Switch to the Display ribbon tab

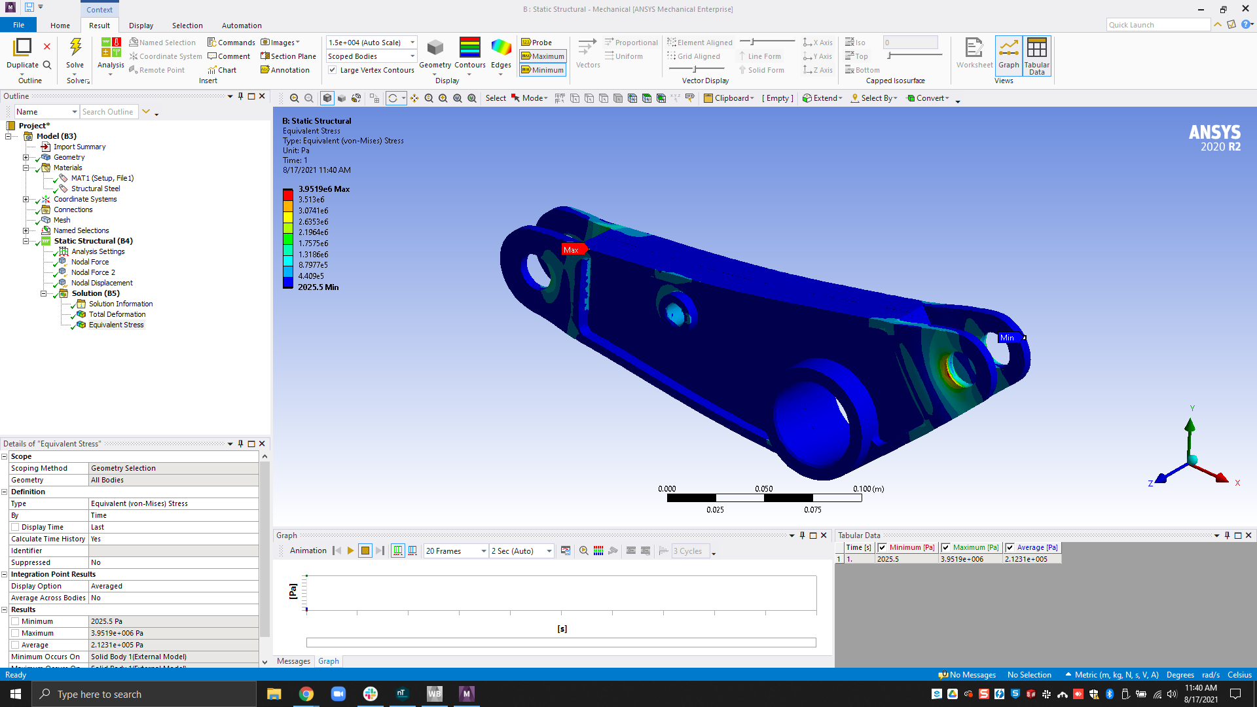141,26
